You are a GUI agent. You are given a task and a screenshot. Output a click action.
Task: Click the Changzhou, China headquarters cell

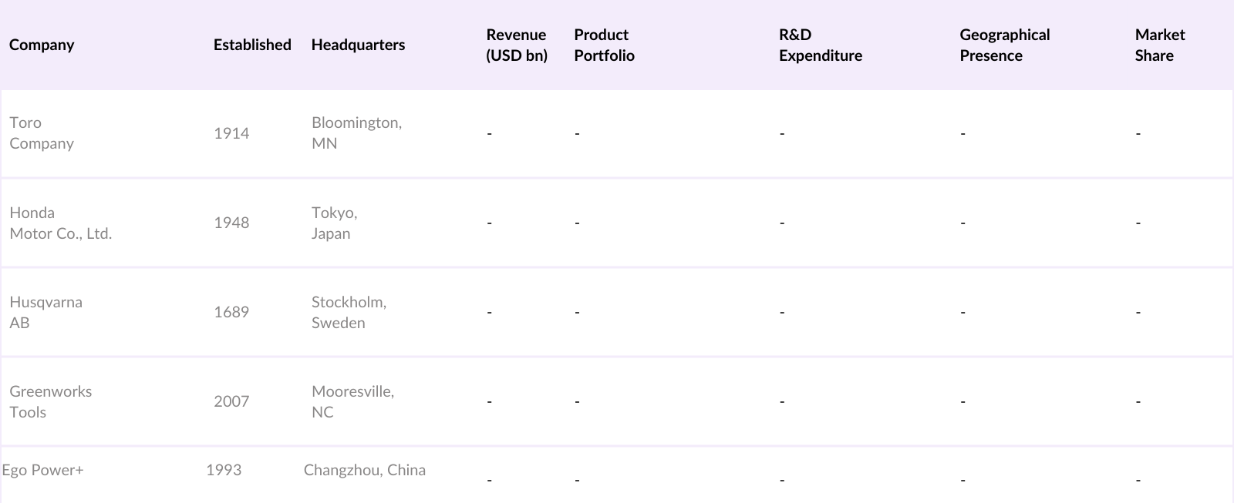point(364,470)
